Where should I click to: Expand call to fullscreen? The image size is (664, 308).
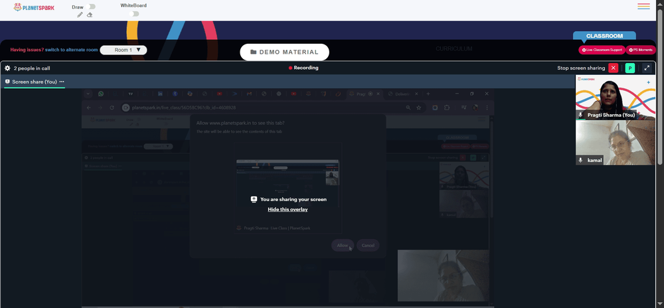tap(647, 68)
